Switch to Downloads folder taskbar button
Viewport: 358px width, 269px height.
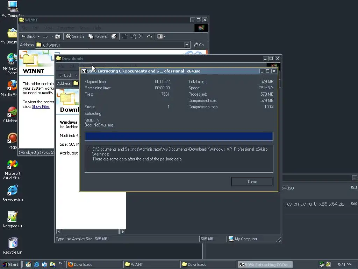[208, 264]
